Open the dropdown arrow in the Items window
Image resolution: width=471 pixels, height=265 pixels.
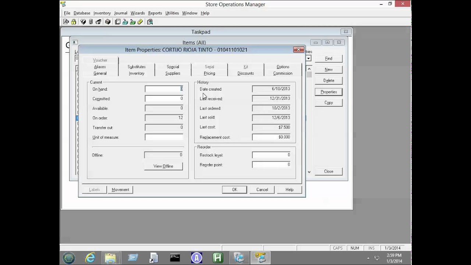(308, 58)
